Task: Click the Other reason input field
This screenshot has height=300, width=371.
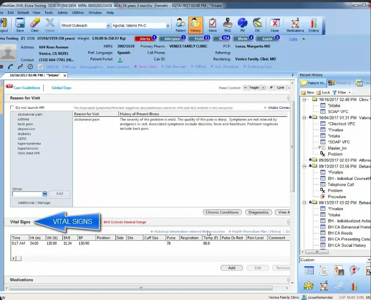Action: (x=27, y=194)
